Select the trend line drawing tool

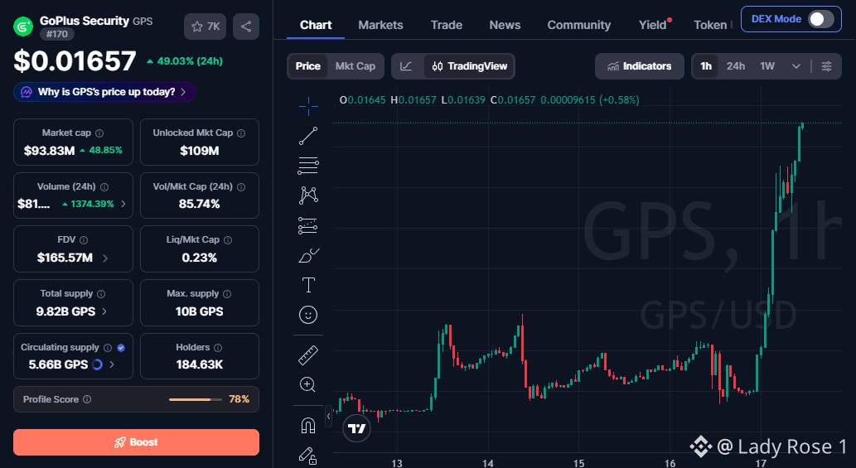(308, 136)
